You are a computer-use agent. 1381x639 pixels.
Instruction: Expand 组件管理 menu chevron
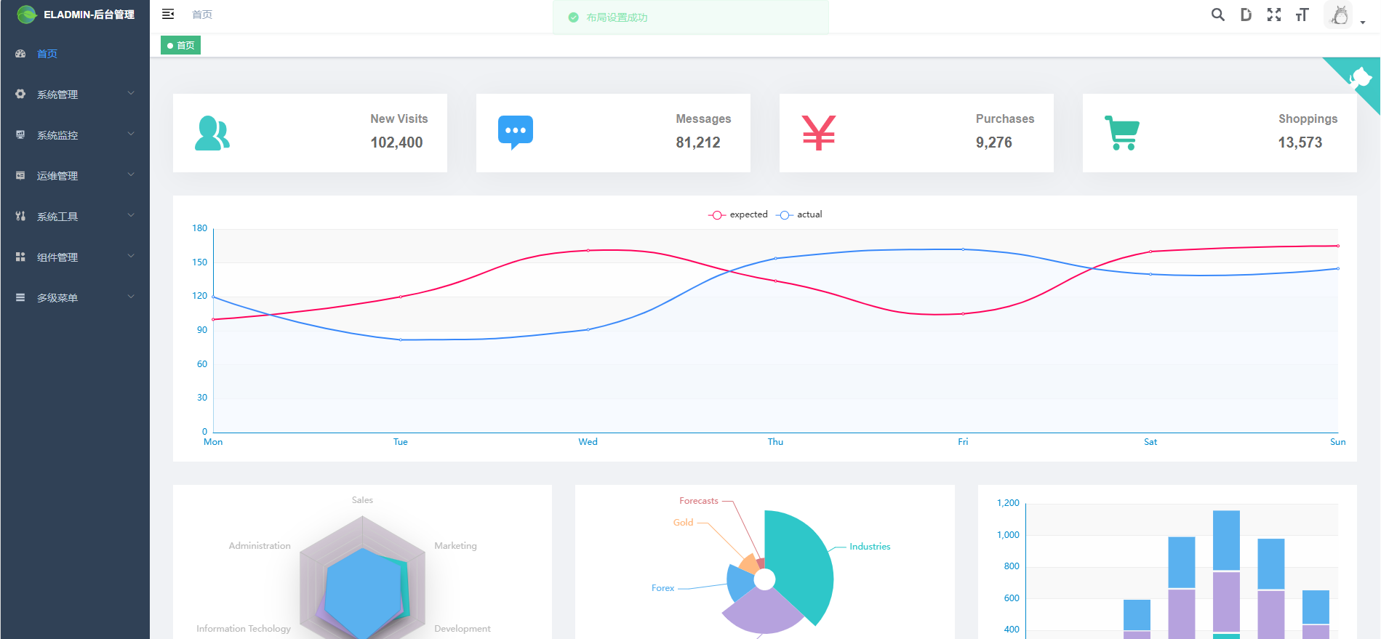click(x=131, y=256)
